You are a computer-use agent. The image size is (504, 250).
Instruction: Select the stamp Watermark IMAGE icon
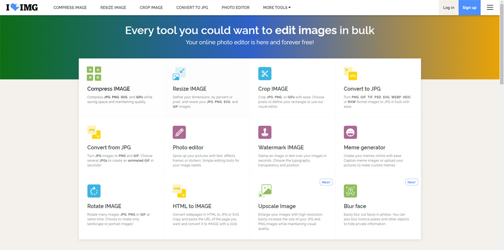(265, 132)
